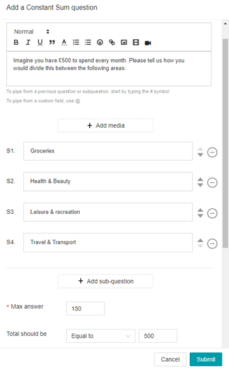Submit the Constant Sum question
This screenshot has height=370, width=229.
206,359
